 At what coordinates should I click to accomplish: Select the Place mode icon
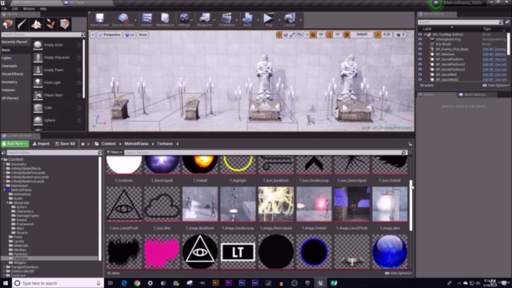8,24
